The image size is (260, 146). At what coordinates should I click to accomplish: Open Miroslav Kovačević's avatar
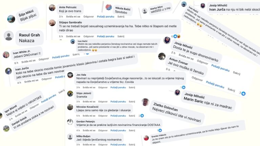click(70, 108)
